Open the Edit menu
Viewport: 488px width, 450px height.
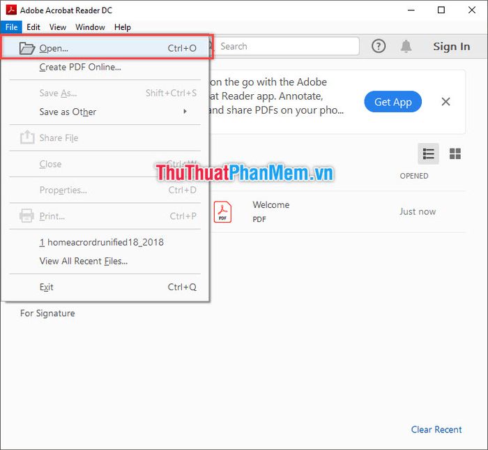(33, 27)
